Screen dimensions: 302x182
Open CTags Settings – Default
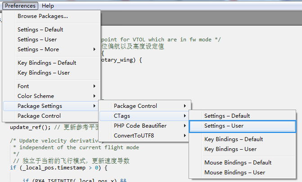point(227,116)
